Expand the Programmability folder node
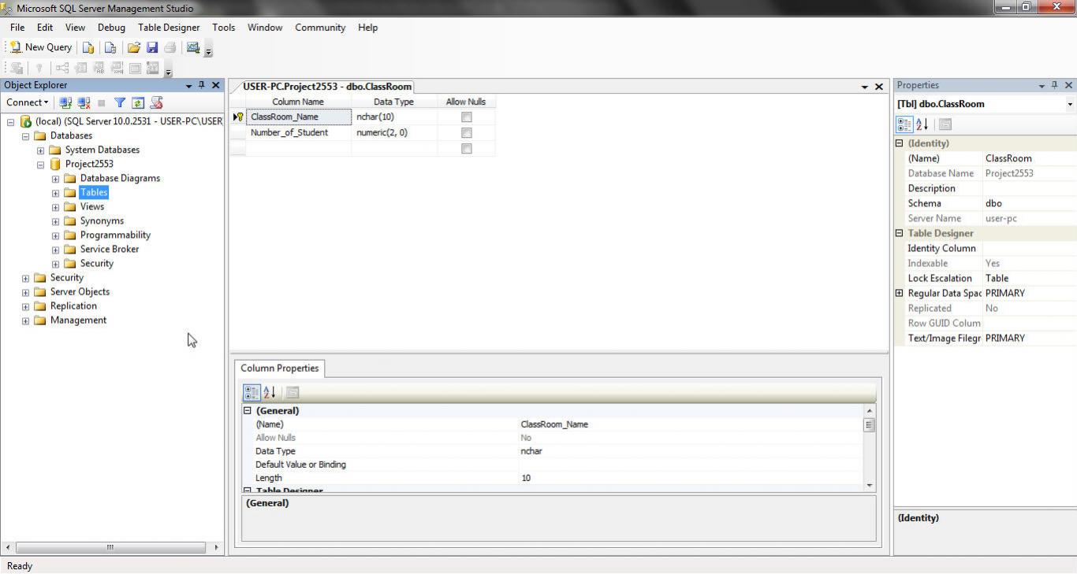Screen dimensions: 1077x574 pyautogui.click(x=55, y=235)
